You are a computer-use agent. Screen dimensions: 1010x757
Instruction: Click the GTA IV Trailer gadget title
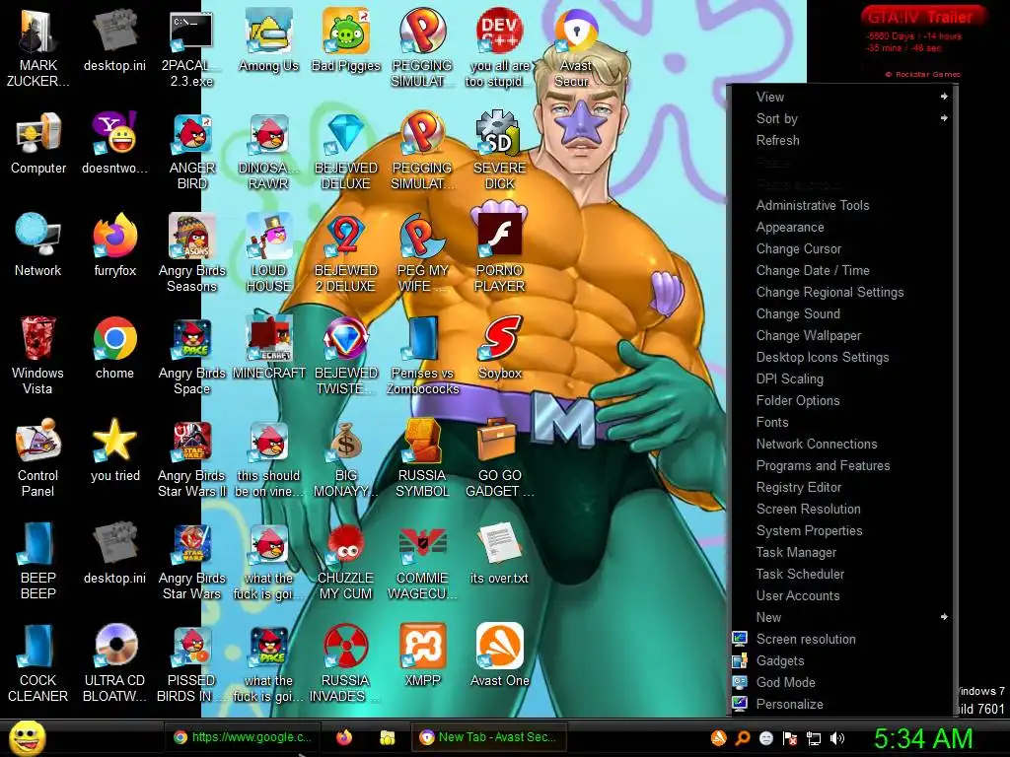(x=920, y=18)
